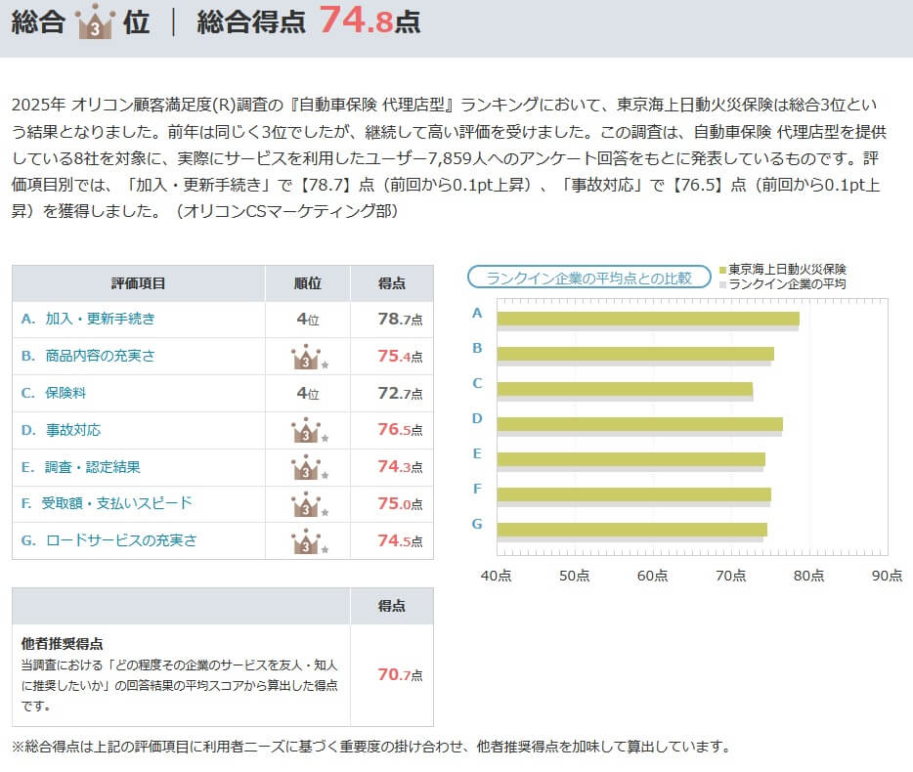
Task: Click the gray ランクイン企業の平均 legend square
Action: pyautogui.click(x=722, y=284)
